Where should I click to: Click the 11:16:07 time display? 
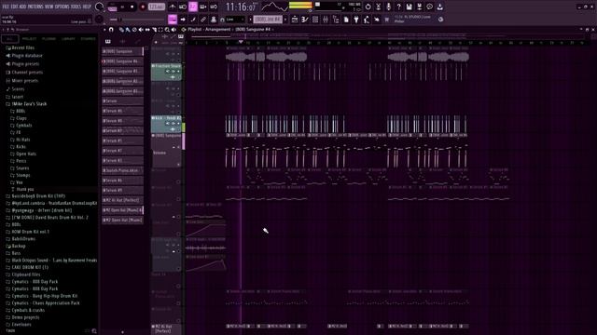(241, 7)
